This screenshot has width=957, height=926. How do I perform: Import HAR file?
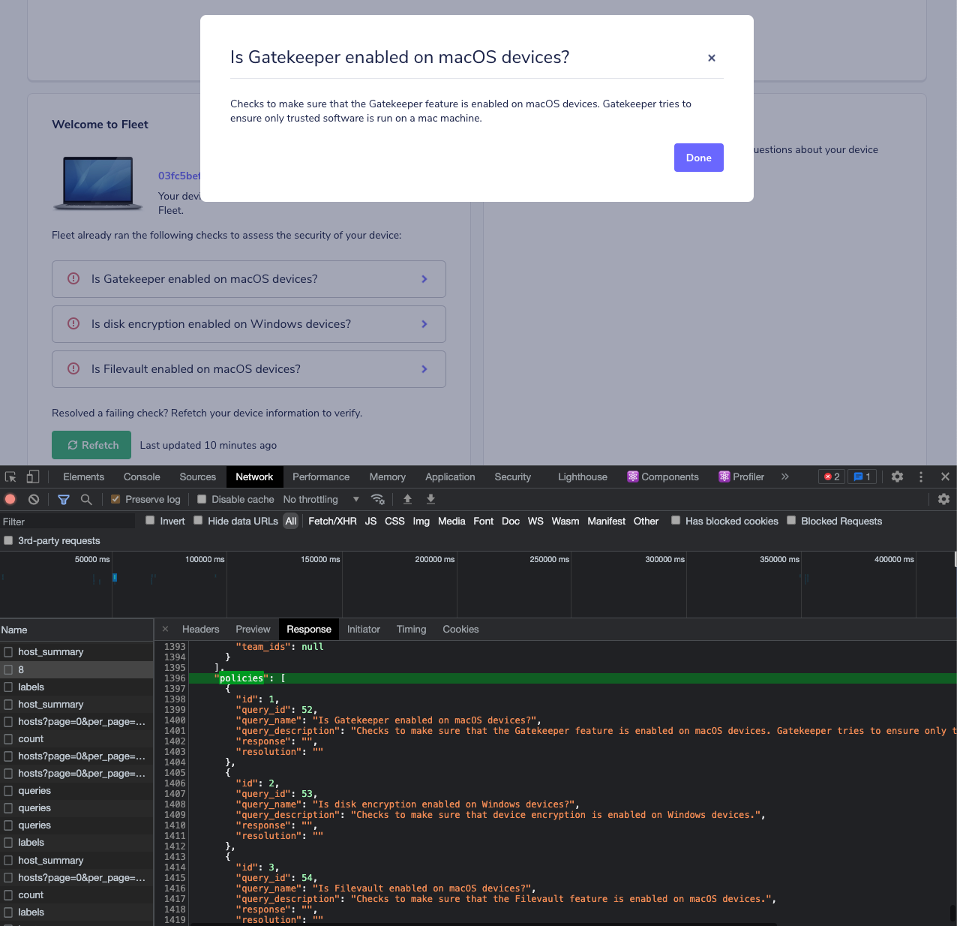[407, 499]
